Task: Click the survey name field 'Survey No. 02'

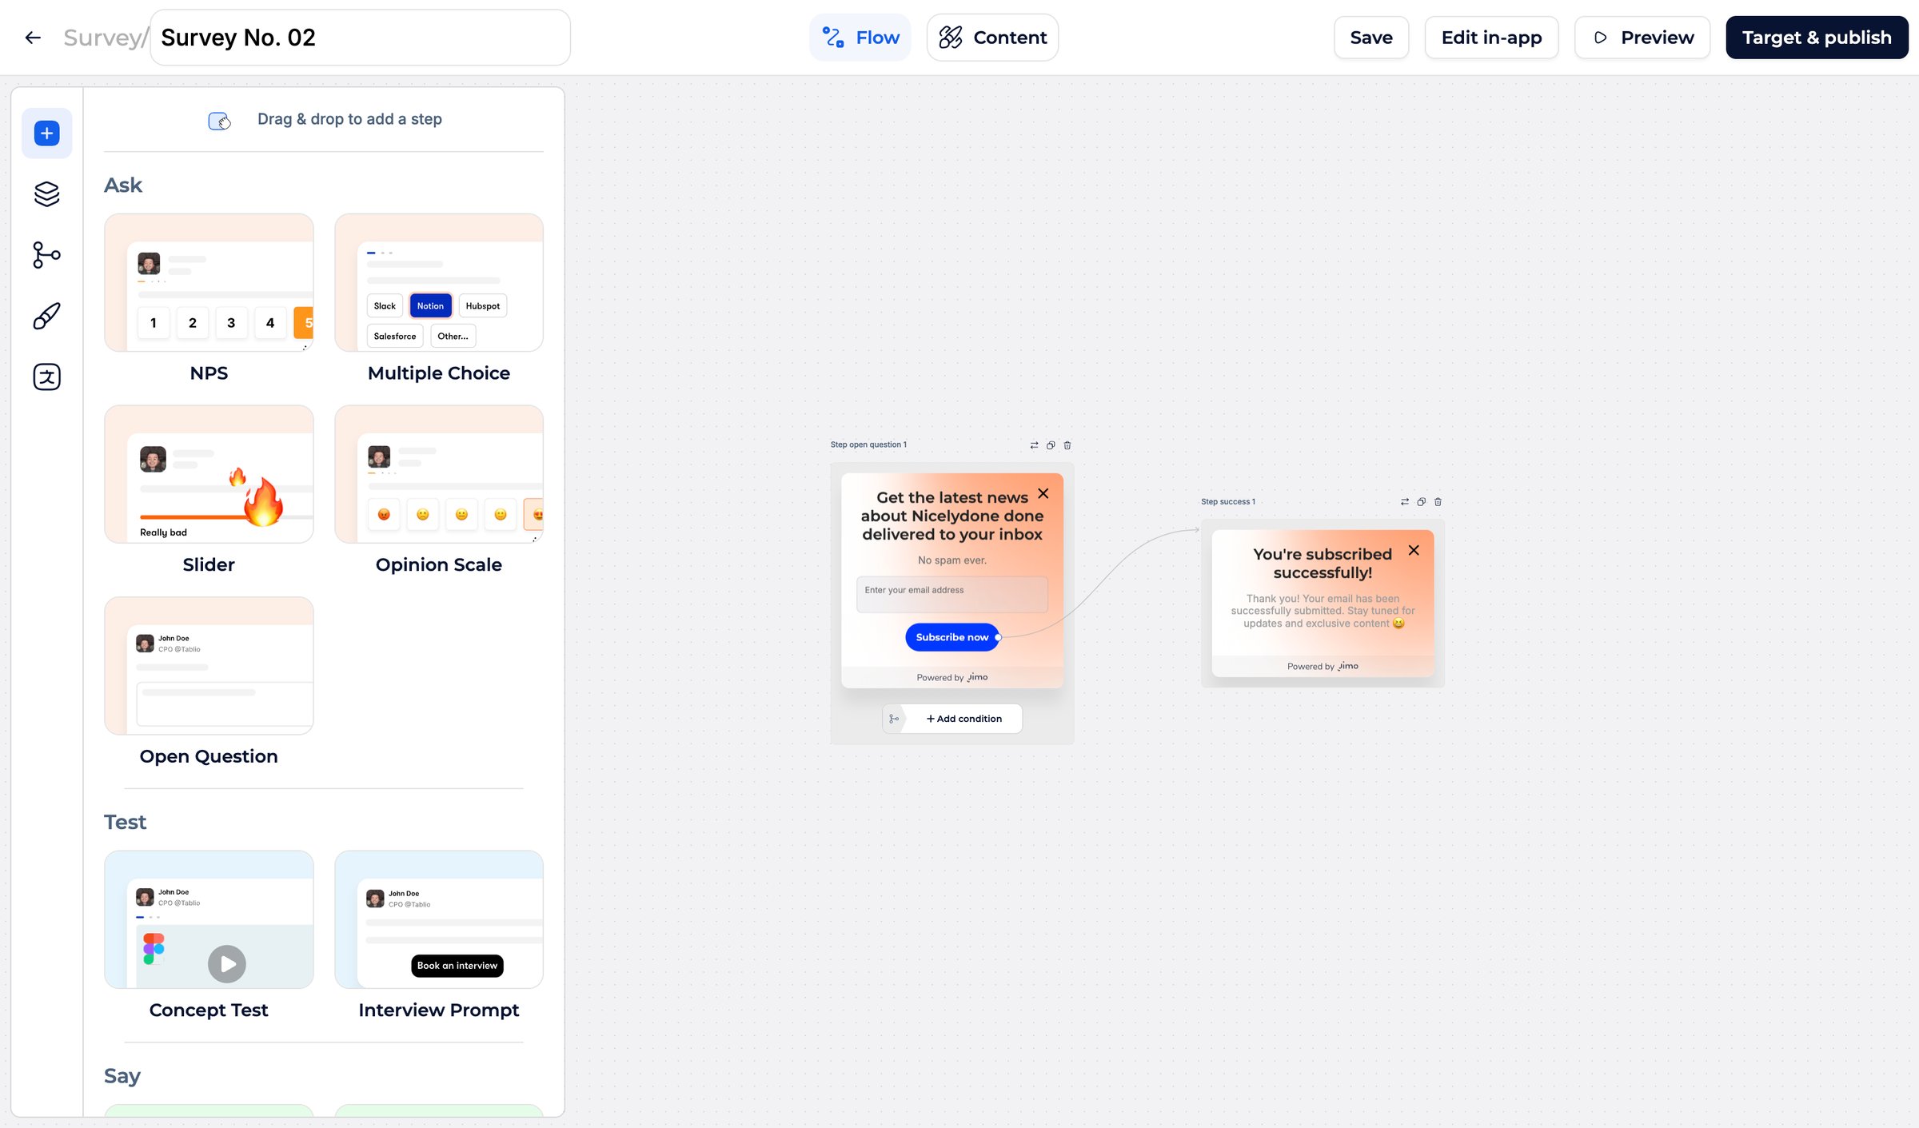Action: coord(360,38)
